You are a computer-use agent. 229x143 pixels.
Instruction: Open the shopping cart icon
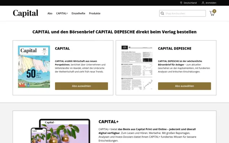point(212,13)
